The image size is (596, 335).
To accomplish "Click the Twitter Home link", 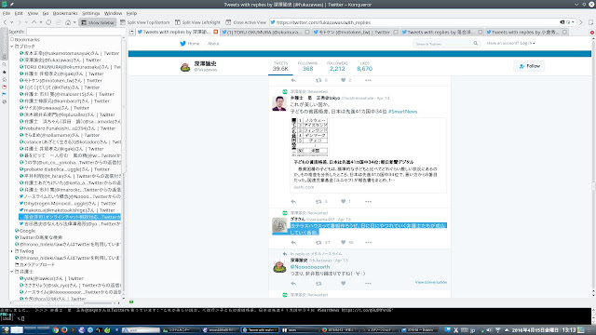I will (190, 44).
